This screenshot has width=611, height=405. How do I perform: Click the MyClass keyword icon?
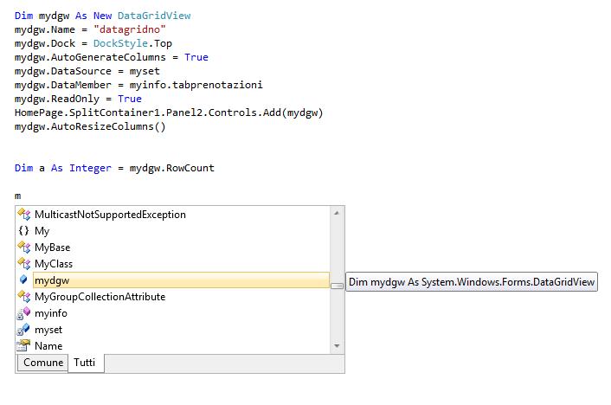pyautogui.click(x=23, y=263)
